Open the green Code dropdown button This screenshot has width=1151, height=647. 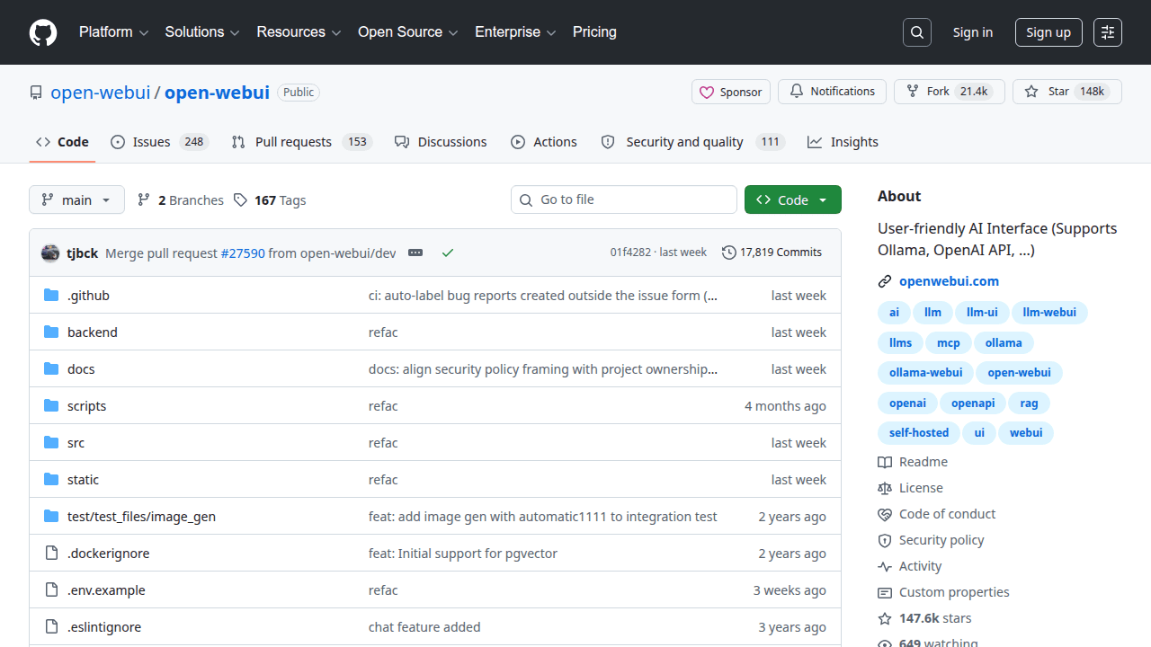tap(793, 199)
